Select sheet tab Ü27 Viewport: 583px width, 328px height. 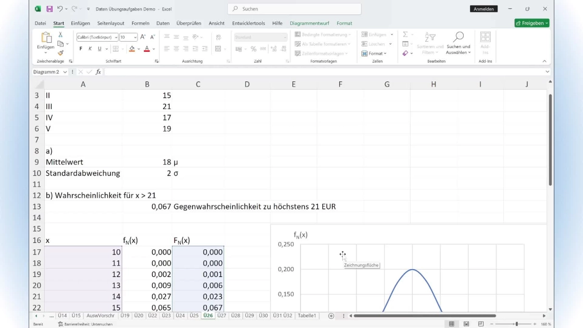pyautogui.click(x=221, y=315)
